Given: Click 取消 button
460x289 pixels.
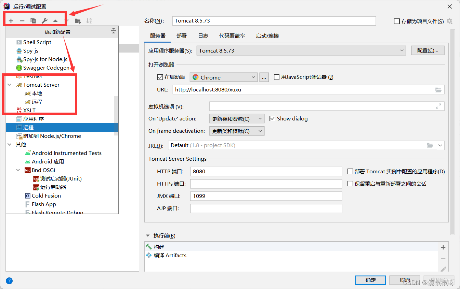Looking at the screenshot, I should pos(405,280).
